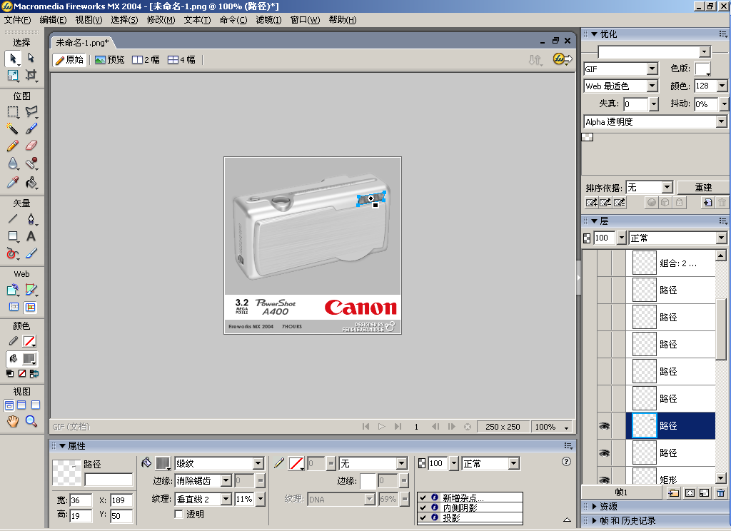Select the Eraser tool
731x531 pixels.
coord(31,146)
